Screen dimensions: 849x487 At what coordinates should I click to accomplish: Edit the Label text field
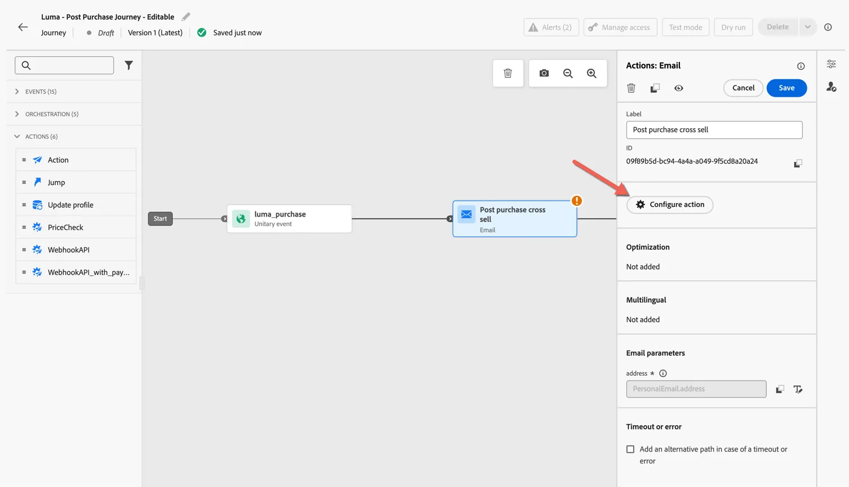tap(714, 130)
